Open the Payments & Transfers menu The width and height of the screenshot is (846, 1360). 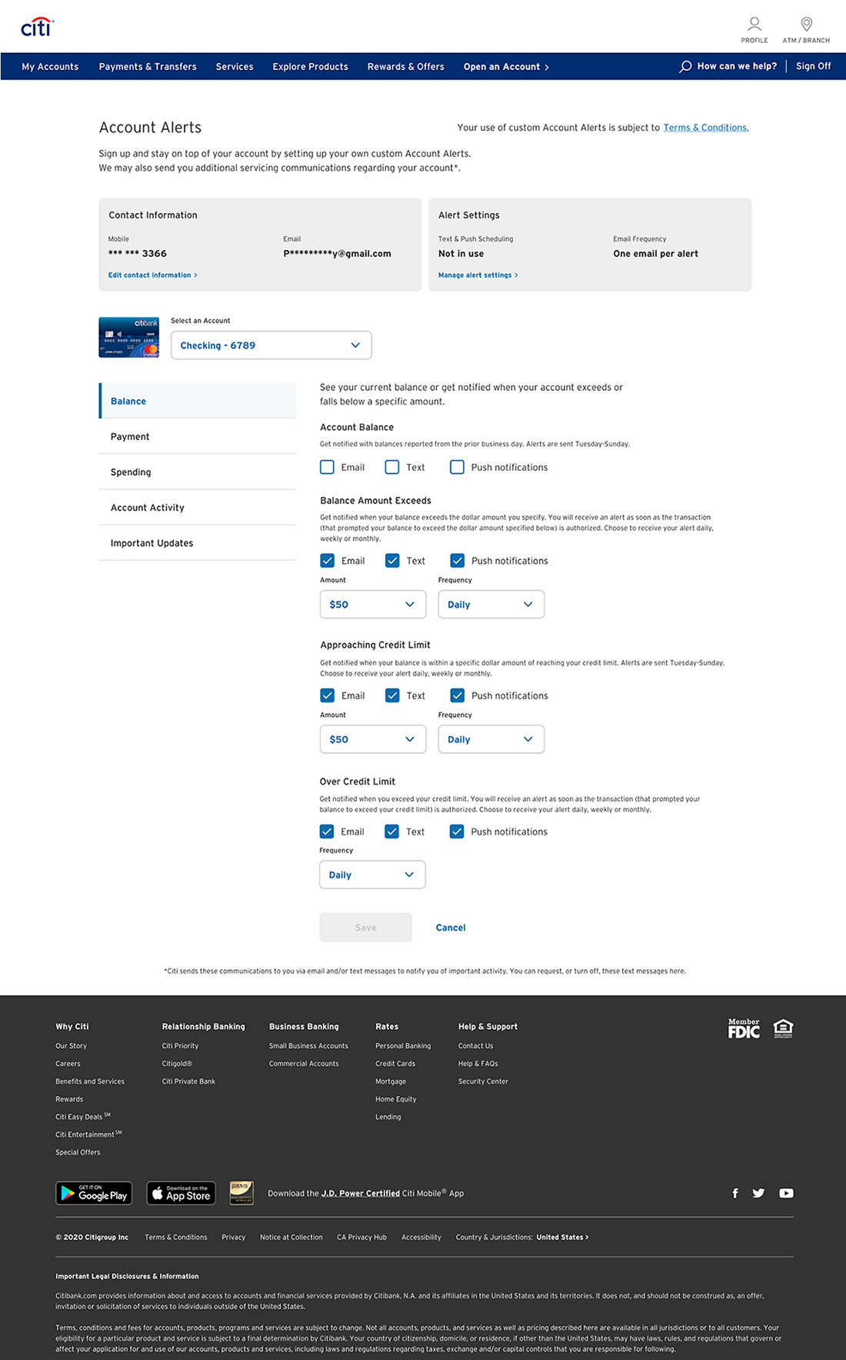tap(148, 67)
